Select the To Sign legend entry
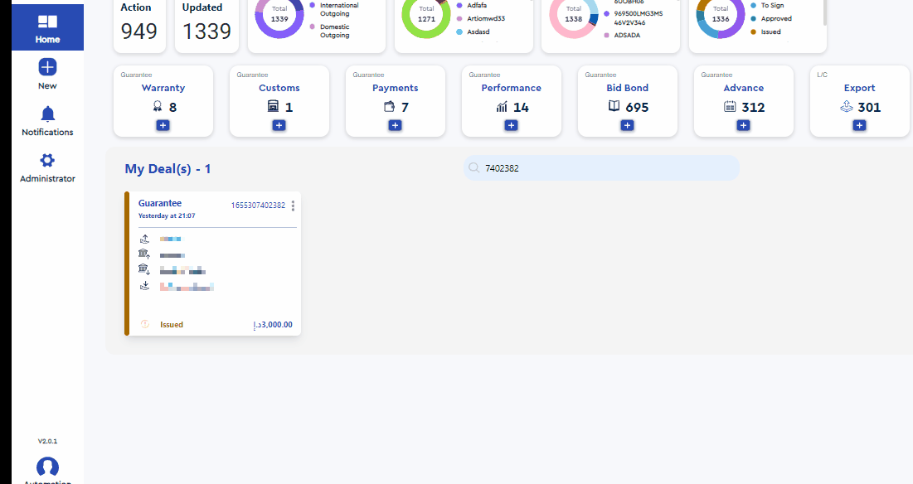This screenshot has height=484, width=913. pyautogui.click(x=767, y=5)
